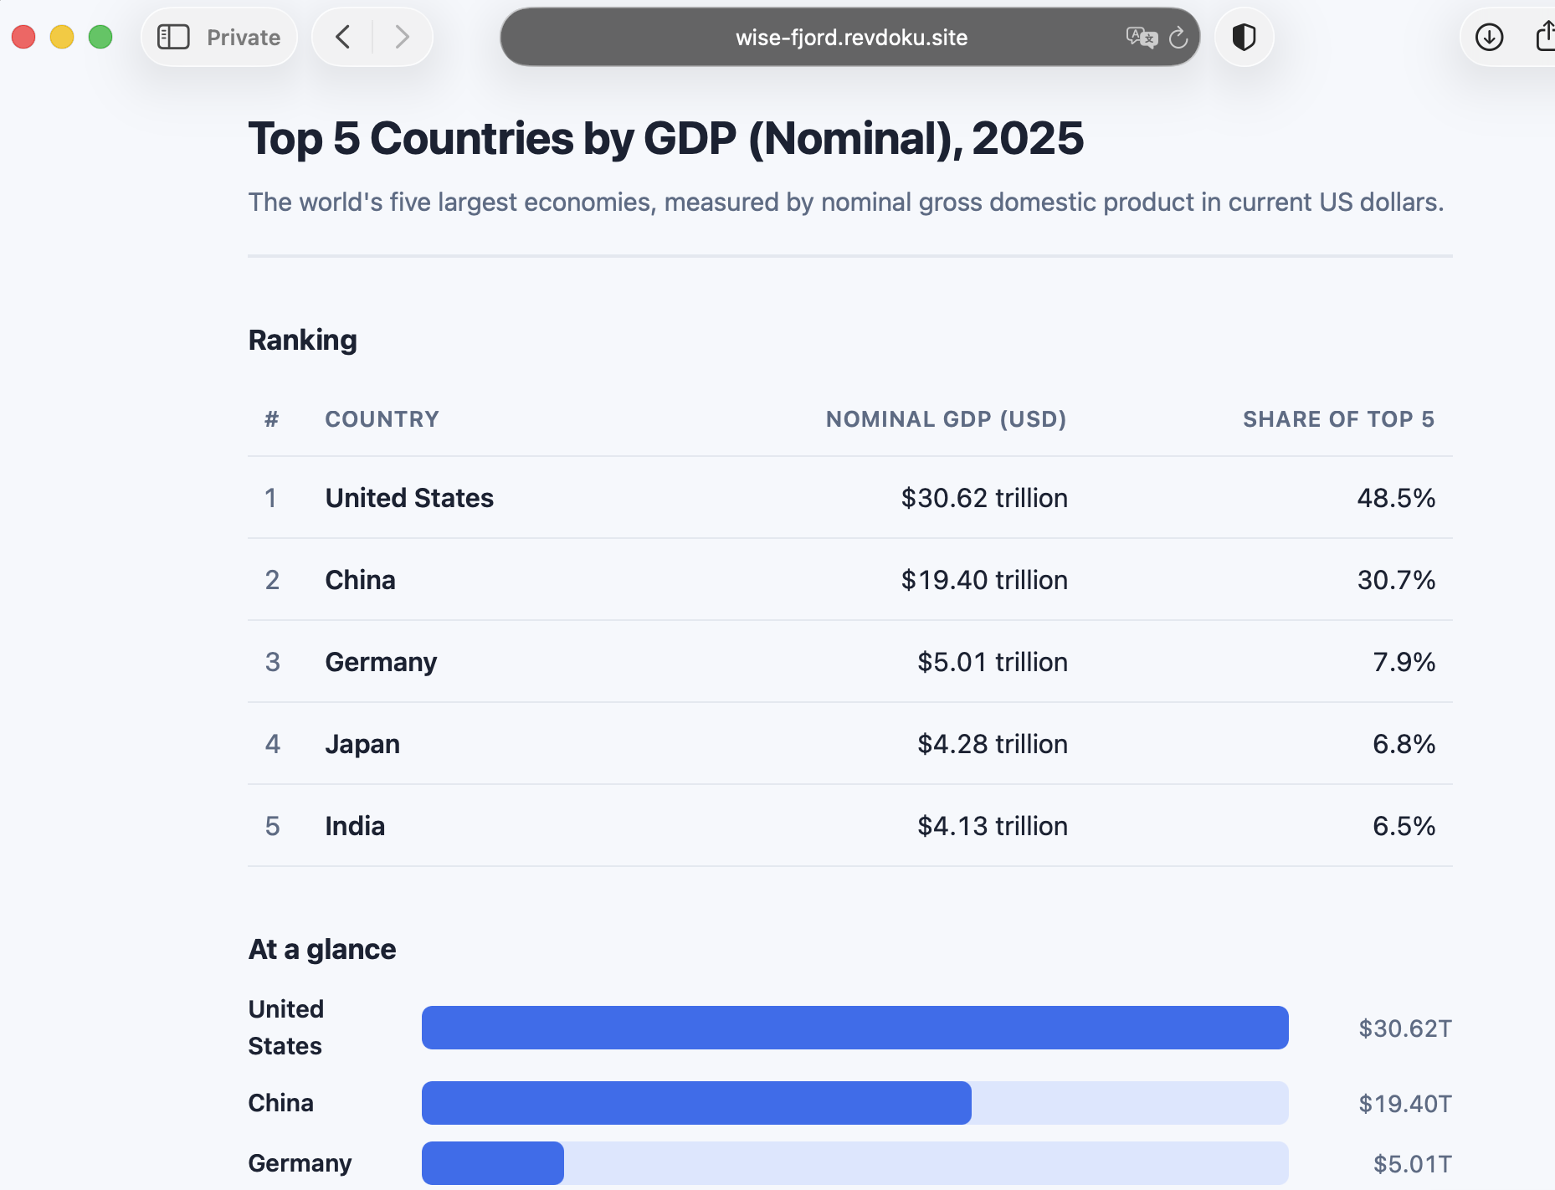Click the $5.01 trillion GDP value
Viewport: 1555px width, 1190px height.
(x=993, y=662)
